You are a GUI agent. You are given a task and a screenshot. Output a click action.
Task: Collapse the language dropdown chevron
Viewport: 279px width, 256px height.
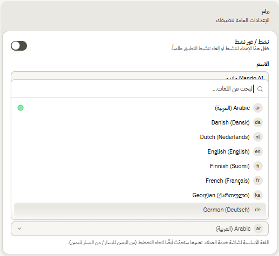[x=19, y=229]
